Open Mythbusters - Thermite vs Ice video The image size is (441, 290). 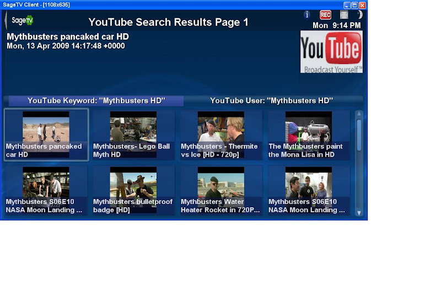(x=221, y=135)
